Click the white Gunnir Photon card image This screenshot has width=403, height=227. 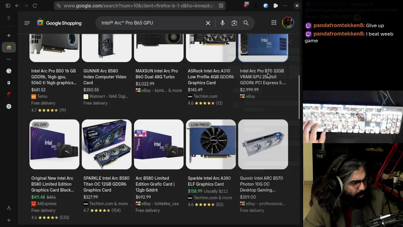(263, 144)
